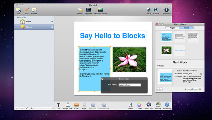The width and height of the screenshot is (212, 120).
Task: Click the circle button beside simple_flash file name
Action: (x=201, y=74)
